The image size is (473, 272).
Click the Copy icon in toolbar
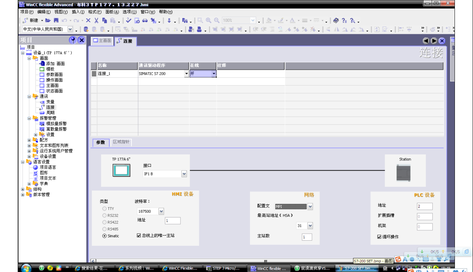[104, 21]
